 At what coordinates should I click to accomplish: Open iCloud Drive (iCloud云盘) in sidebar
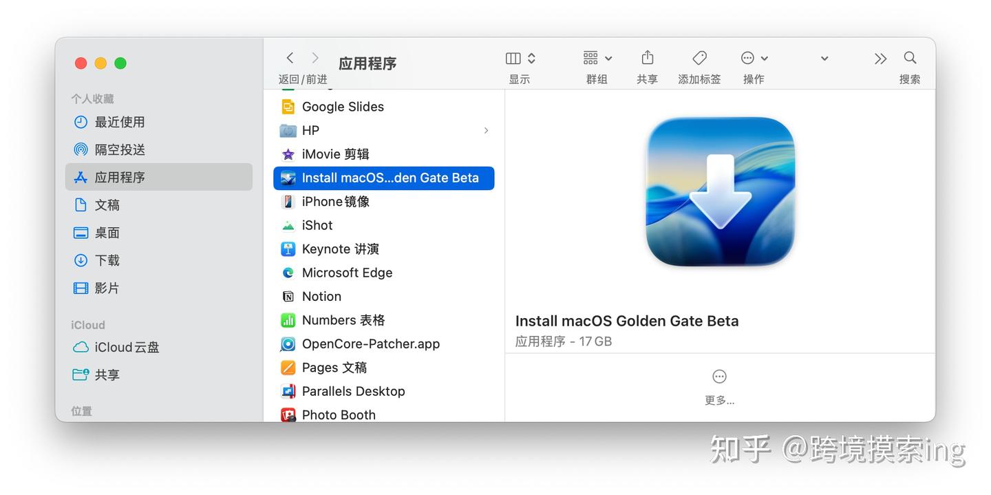point(158,347)
